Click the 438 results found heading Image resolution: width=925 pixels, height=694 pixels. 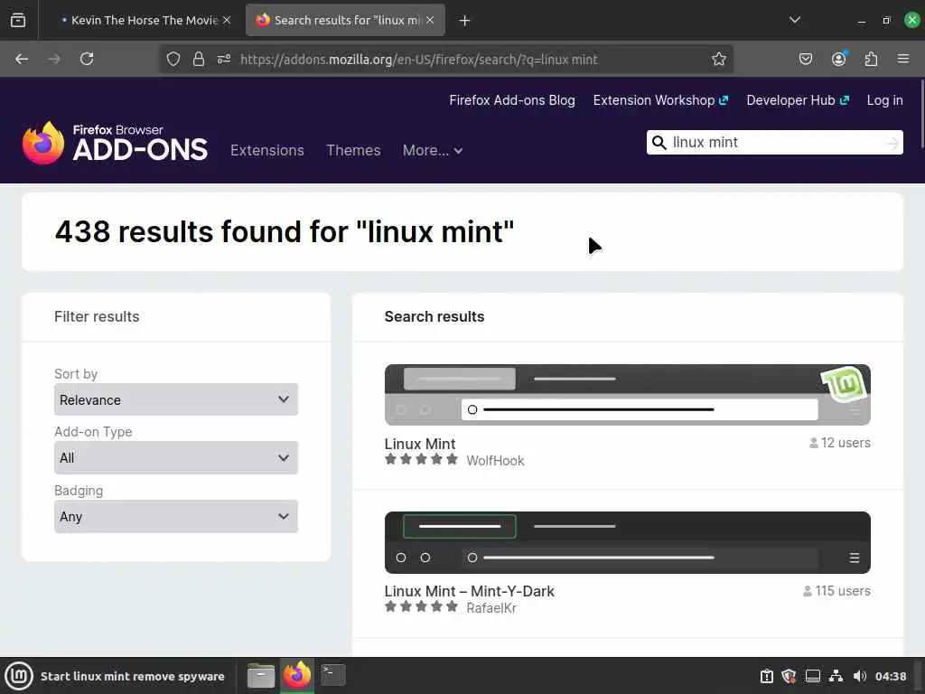pyautogui.click(x=285, y=232)
